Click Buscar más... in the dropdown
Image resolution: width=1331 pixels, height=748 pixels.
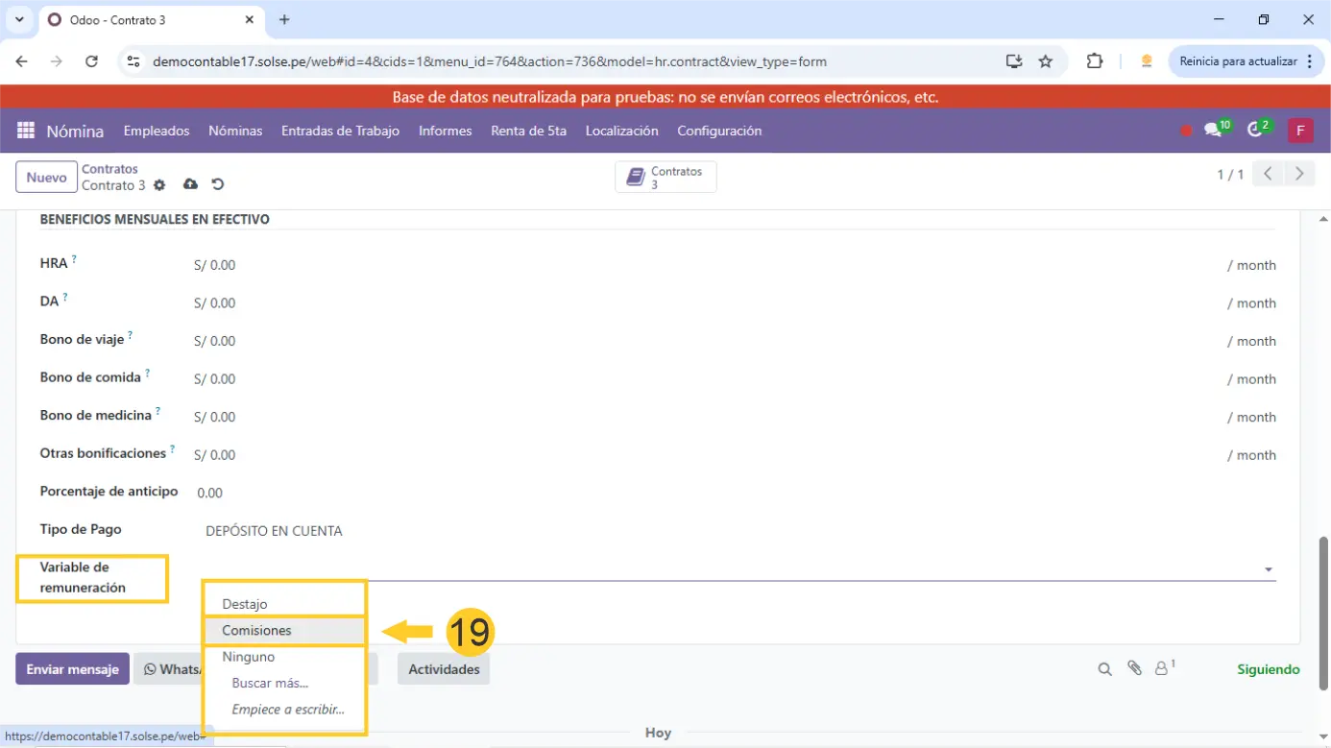(270, 684)
